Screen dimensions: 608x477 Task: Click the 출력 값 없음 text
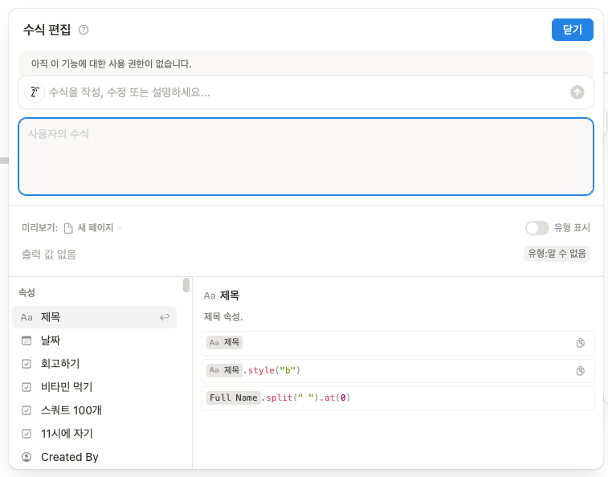pos(49,255)
